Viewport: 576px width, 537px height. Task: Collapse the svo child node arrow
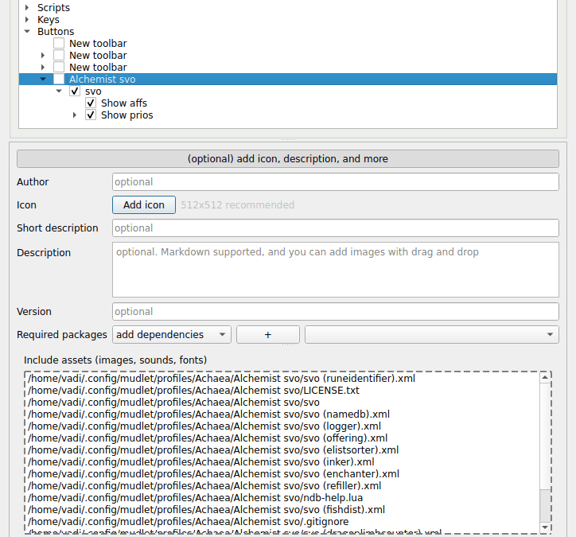59,91
